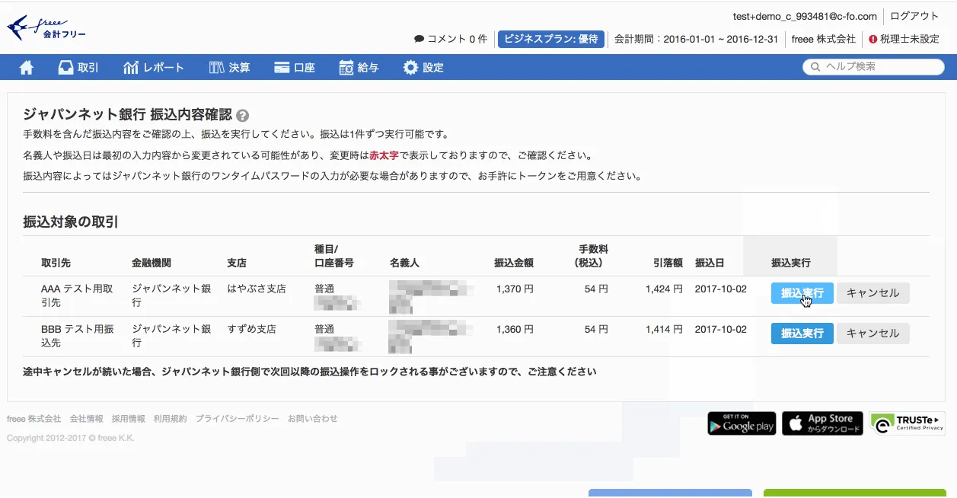Image resolution: width=957 pixels, height=498 pixels.
Task: Click the freee 会計フリー logo
Action: [x=46, y=28]
